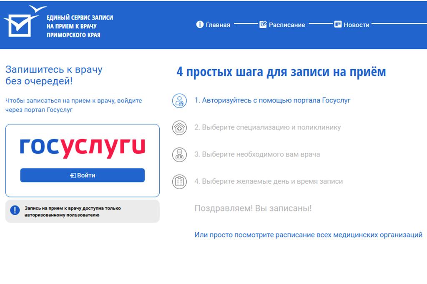Select step 1 text about Госуслуги authorization
The height and width of the screenshot is (284, 427).
[x=272, y=100]
